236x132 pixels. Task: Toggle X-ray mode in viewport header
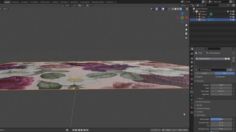pyautogui.click(x=169, y=9)
